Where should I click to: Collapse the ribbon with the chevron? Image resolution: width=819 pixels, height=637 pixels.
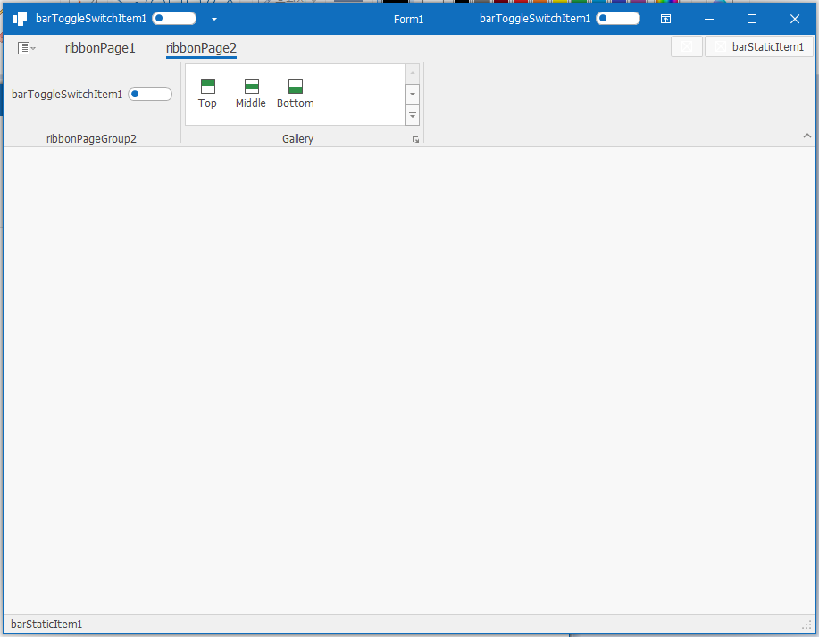pyautogui.click(x=807, y=136)
